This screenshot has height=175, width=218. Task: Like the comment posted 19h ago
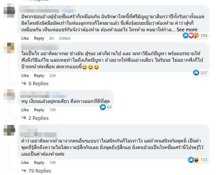click(25, 110)
